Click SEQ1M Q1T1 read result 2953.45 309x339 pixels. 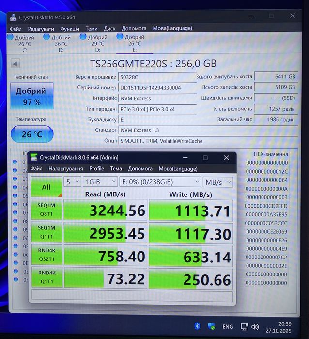tap(106, 233)
